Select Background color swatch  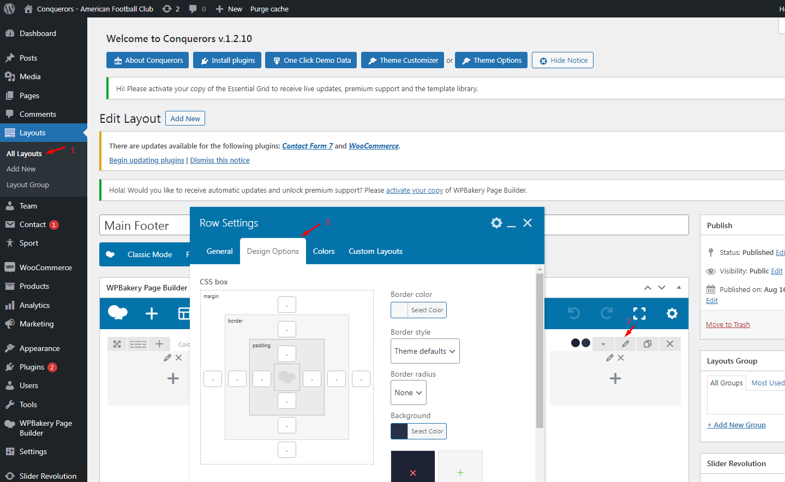[399, 431]
